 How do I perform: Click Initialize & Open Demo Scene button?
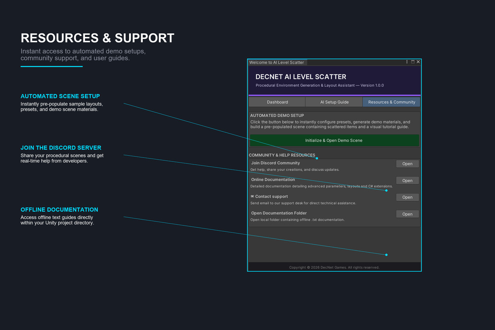coord(334,140)
